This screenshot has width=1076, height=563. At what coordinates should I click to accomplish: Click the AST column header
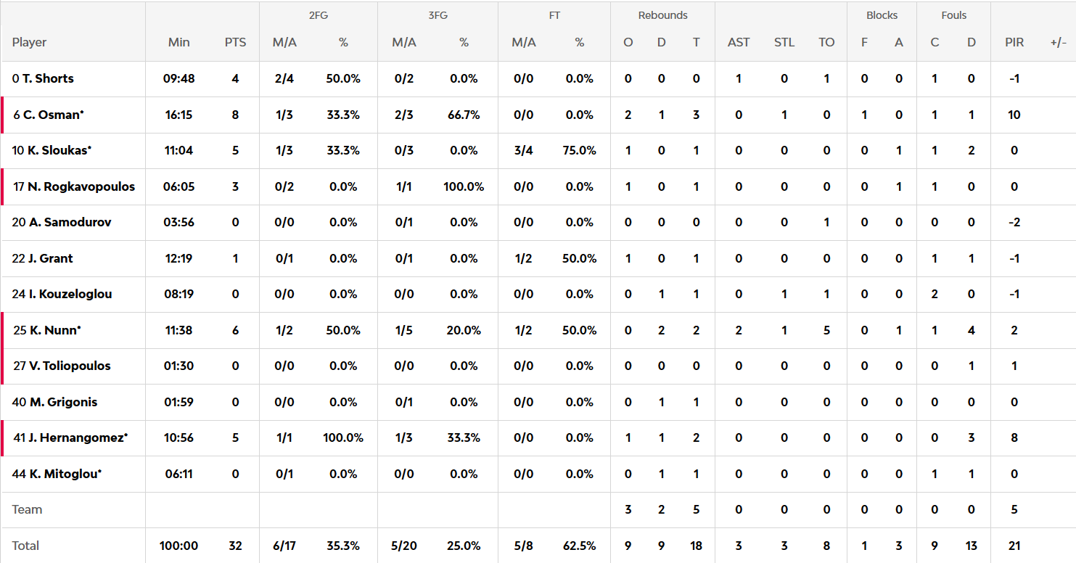(739, 42)
